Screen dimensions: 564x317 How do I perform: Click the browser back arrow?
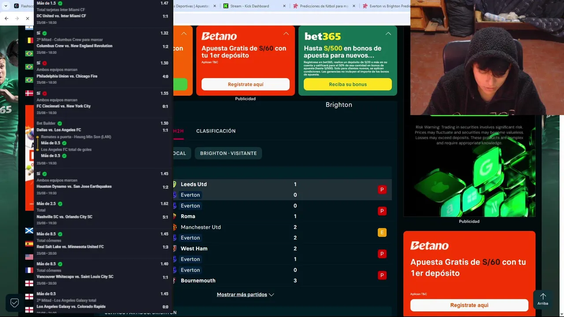click(x=6, y=18)
